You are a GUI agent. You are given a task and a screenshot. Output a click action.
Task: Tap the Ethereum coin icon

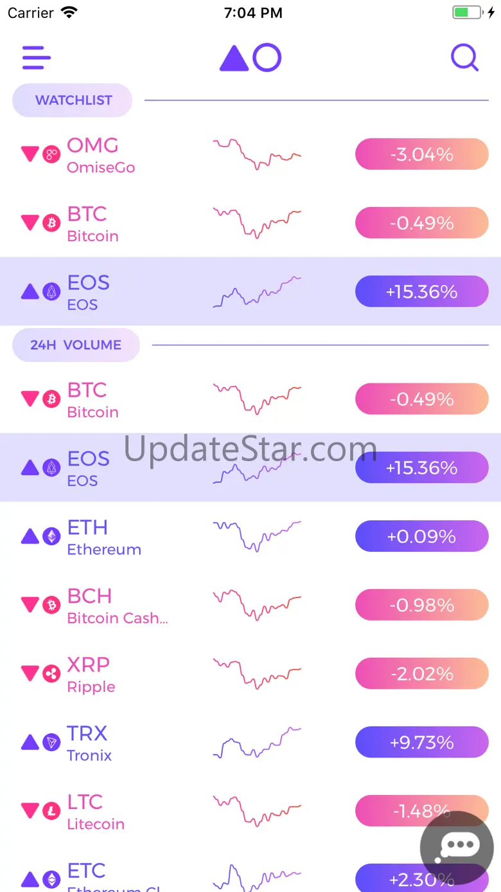pyautogui.click(x=51, y=536)
